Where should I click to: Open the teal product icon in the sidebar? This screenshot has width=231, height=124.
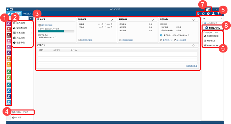click(x=9, y=85)
